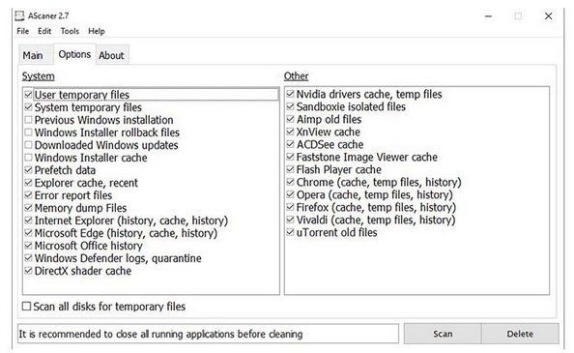574x353 pixels.
Task: Open the Tools menu
Action: coord(70,31)
